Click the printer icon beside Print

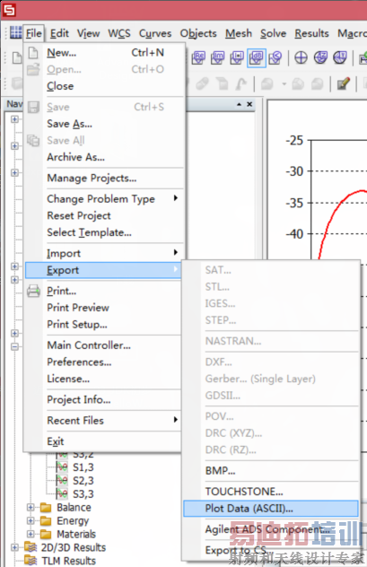[33, 291]
